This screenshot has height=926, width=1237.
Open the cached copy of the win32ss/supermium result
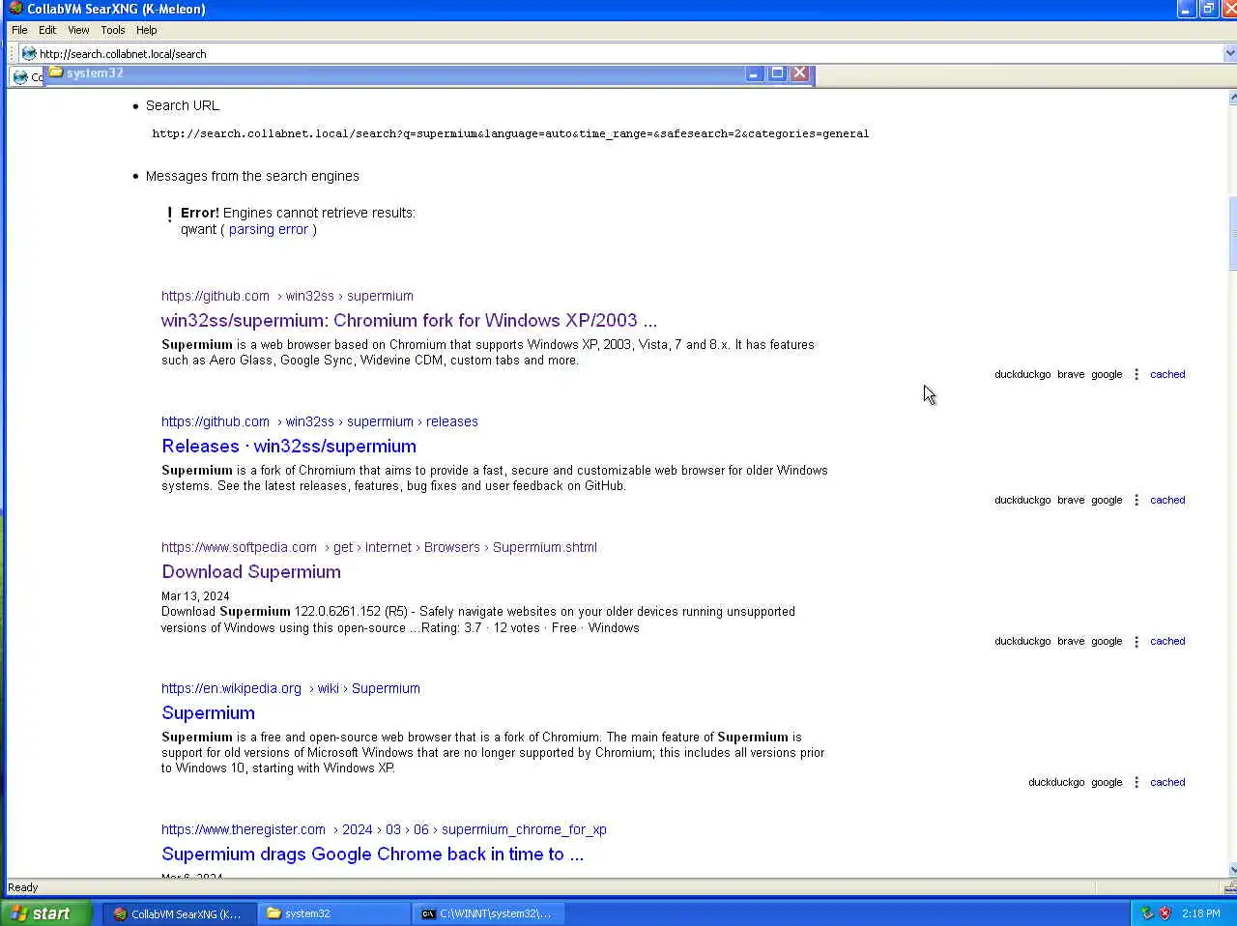(1167, 374)
